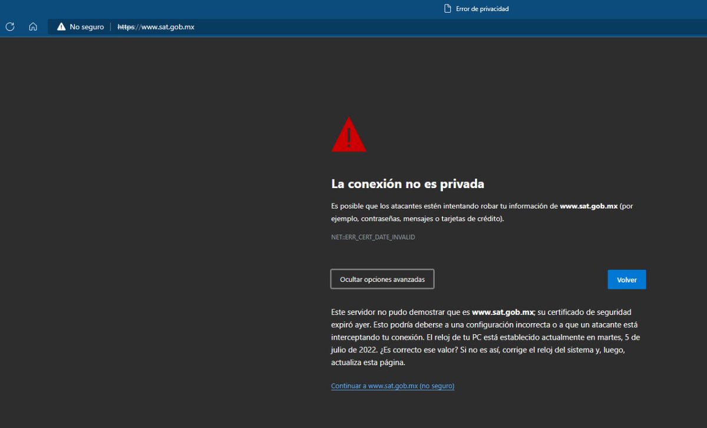Click the address bar separator area
The width and height of the screenshot is (707, 428).
point(110,26)
